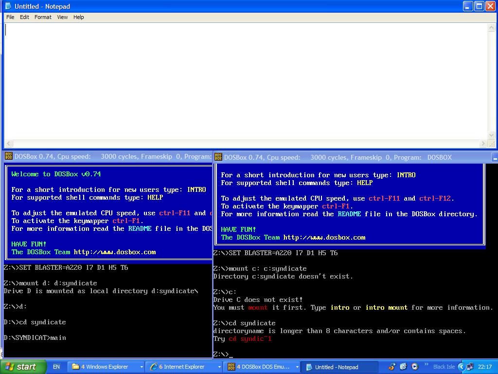Viewport: 498px width, 374px height.
Task: Click the left DOSBox window title icon
Action: (9, 156)
